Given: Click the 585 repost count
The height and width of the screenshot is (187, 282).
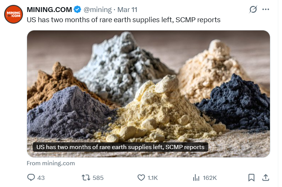Looking at the screenshot, I should click(98, 178).
